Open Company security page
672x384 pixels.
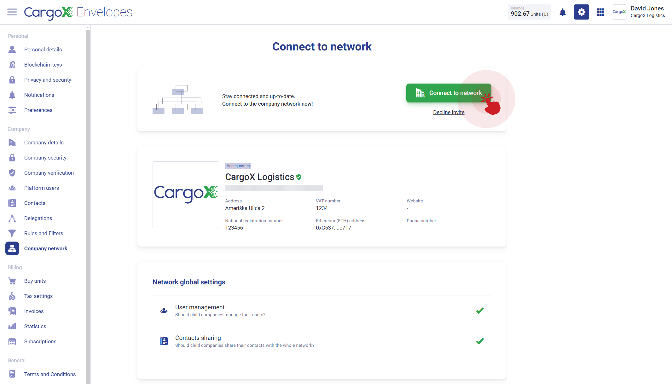pos(45,158)
